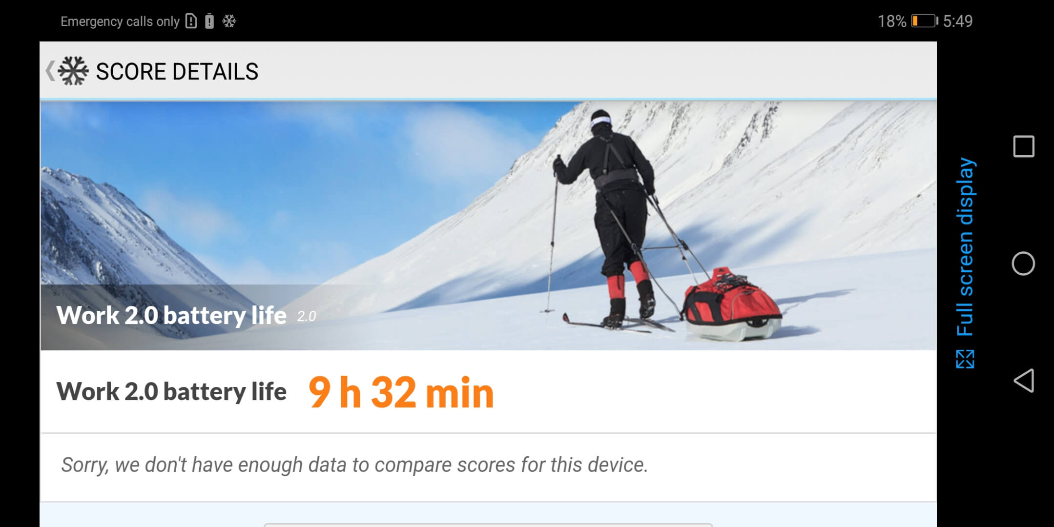This screenshot has width=1054, height=527.
Task: Click the Work 2.0 battery life result label
Action: click(x=171, y=391)
